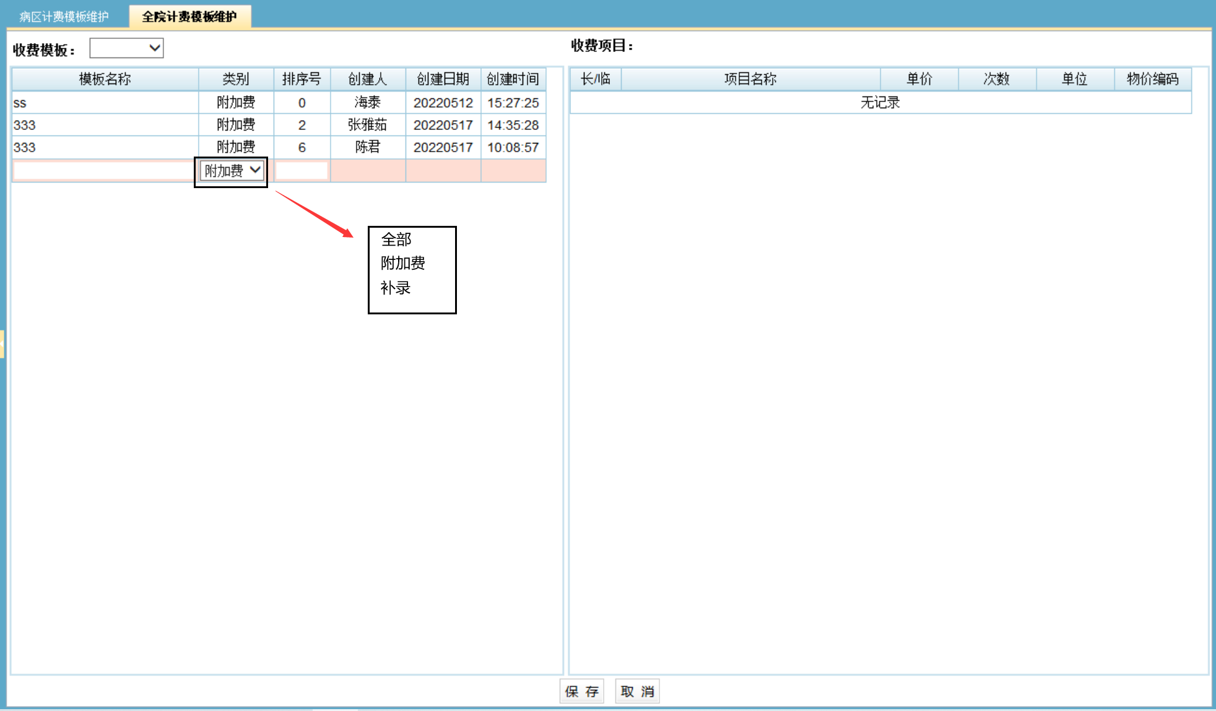This screenshot has height=711, width=1216.
Task: Click the 类别 column header
Action: pyautogui.click(x=235, y=79)
